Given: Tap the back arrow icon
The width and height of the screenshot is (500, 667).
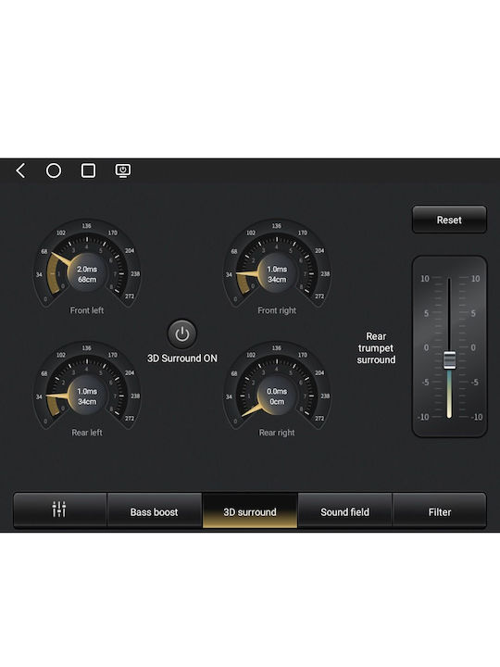Looking at the screenshot, I should tap(20, 170).
